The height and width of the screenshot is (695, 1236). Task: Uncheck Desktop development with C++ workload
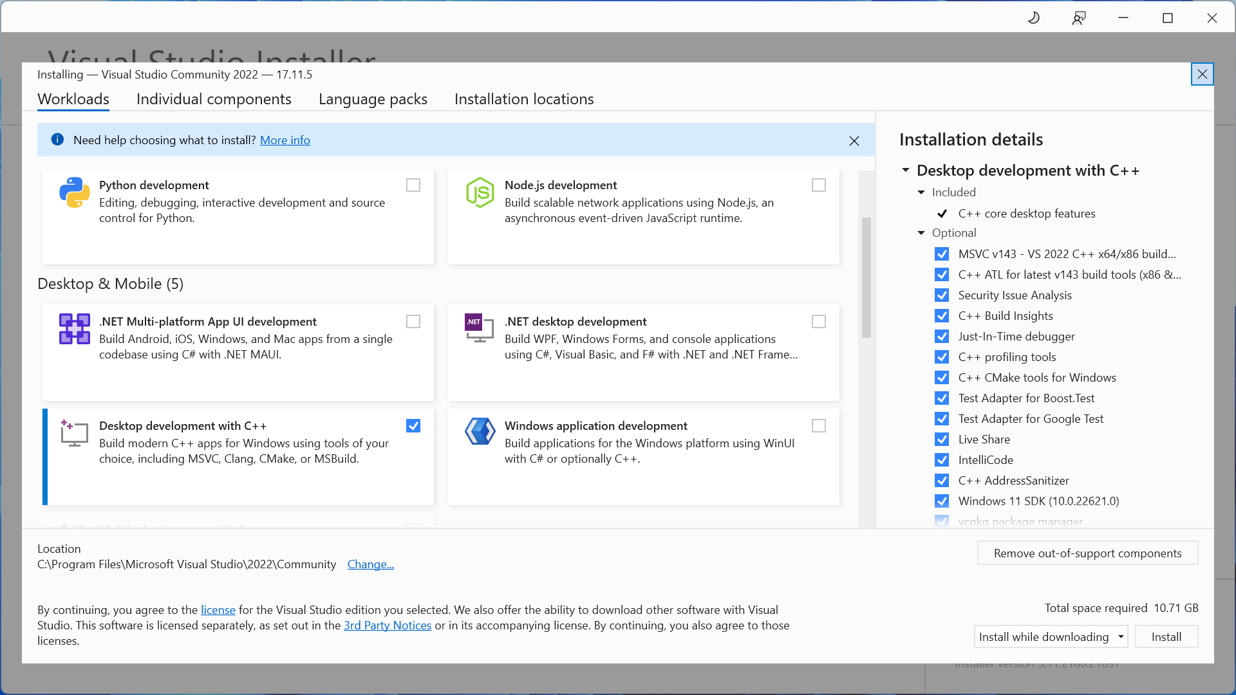(413, 426)
